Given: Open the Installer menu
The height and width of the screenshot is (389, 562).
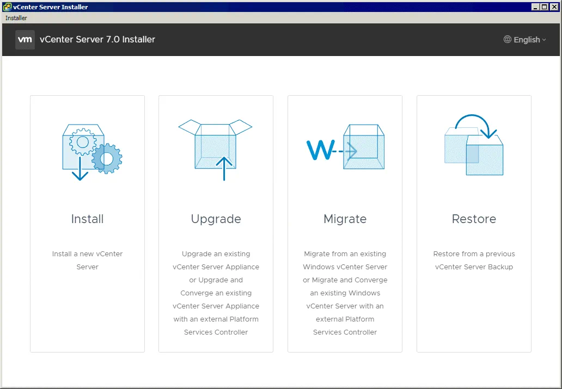Looking at the screenshot, I should tap(16, 18).
